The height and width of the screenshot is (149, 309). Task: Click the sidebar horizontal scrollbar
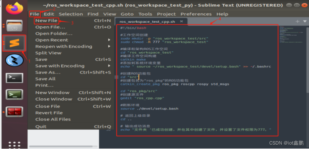(x=61, y=146)
